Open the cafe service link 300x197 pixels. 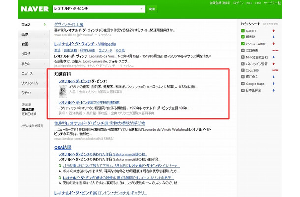click(258, 3)
